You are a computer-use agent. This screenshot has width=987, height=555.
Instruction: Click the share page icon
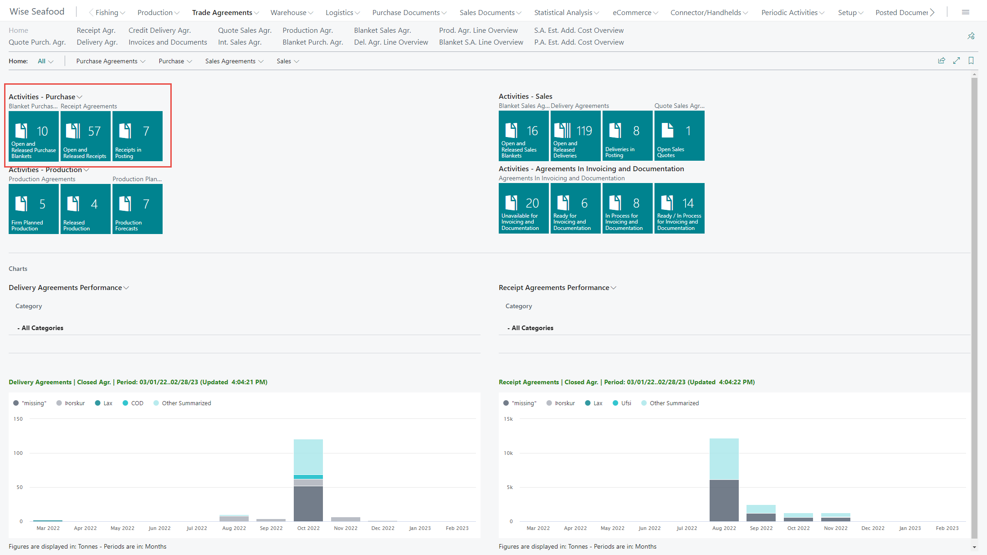pyautogui.click(x=941, y=61)
